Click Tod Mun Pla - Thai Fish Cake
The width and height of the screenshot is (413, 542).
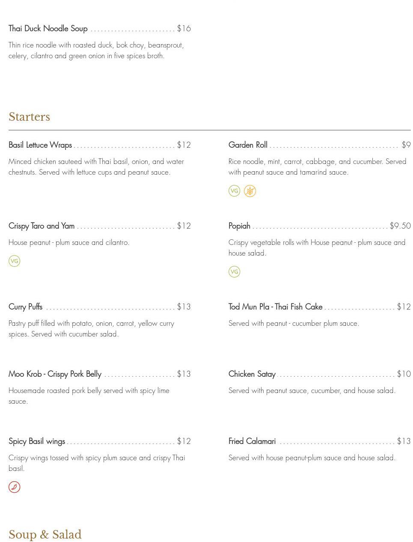275,307
